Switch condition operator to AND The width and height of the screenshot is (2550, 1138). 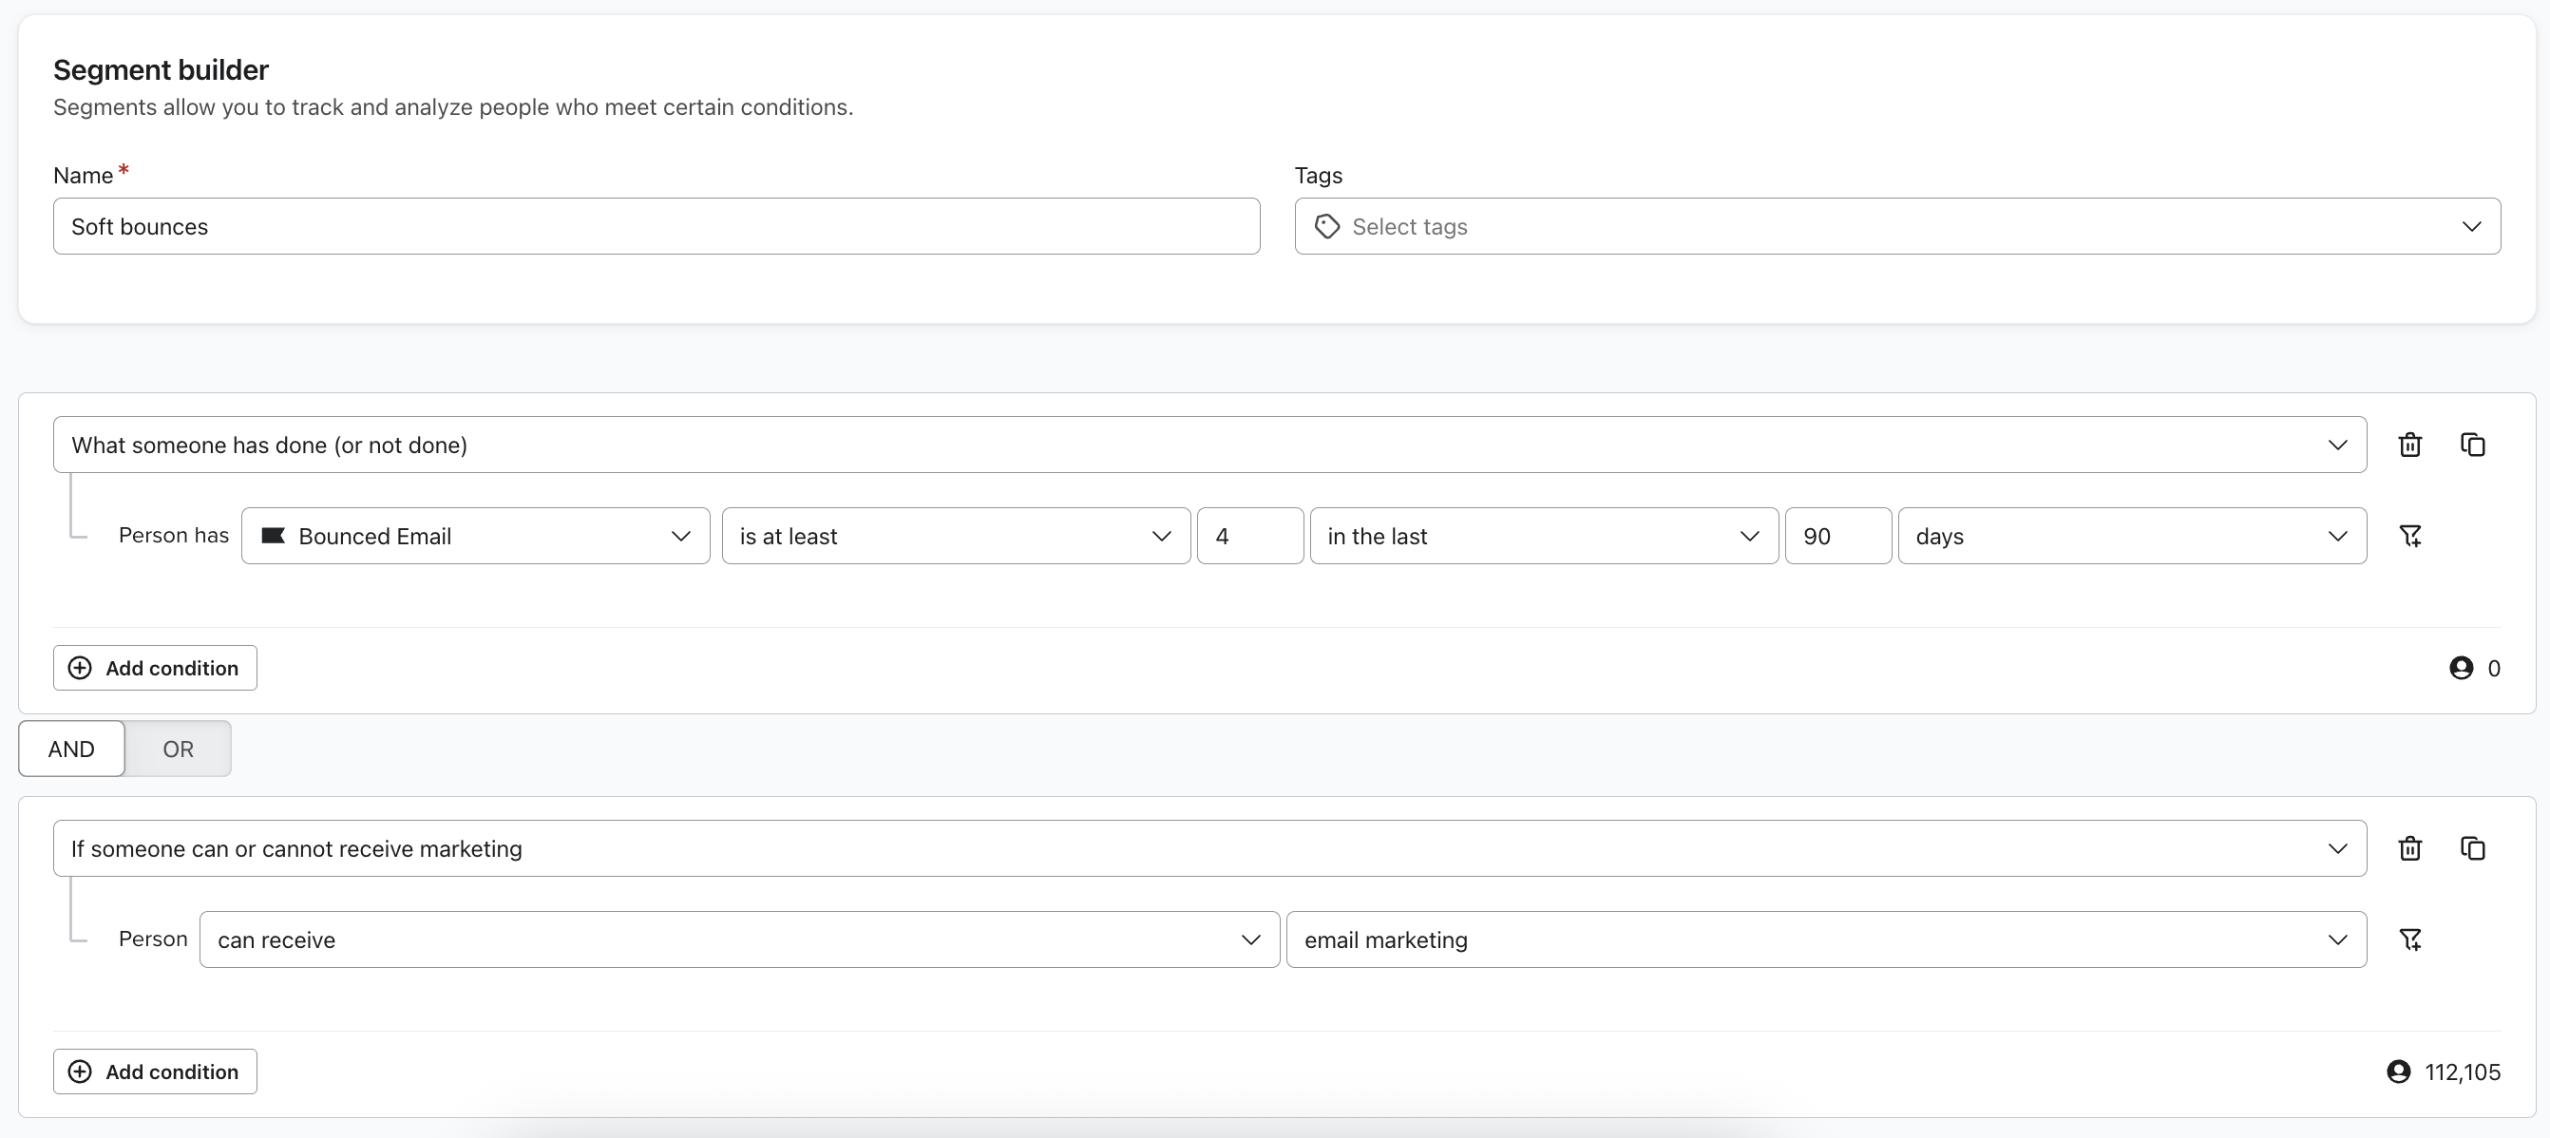(x=71, y=749)
